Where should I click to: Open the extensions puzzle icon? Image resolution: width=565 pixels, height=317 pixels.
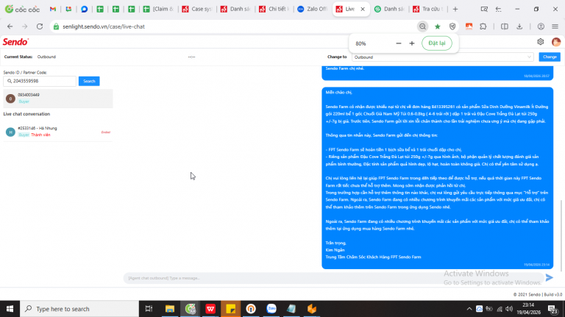(x=483, y=26)
